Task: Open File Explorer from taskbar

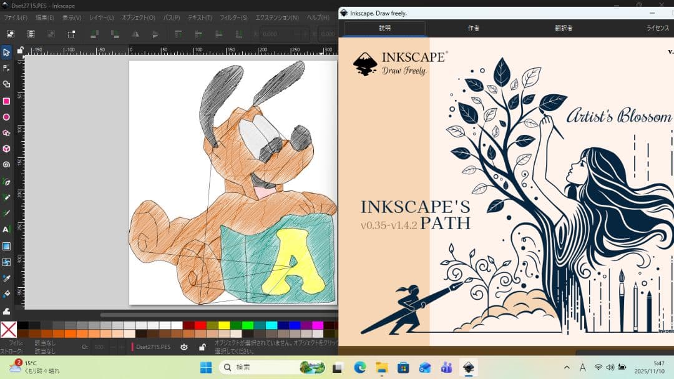Action: tap(381, 367)
